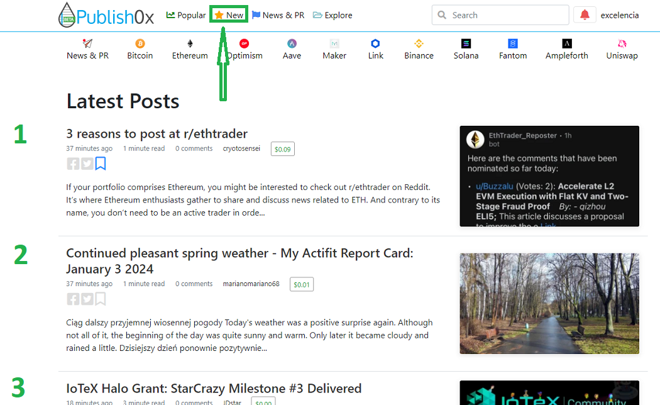Open "IoTeX Halo Grant: StarCrazy Milestone #3 Delivered"
Screen dimensions: 660x405
[x=214, y=388]
